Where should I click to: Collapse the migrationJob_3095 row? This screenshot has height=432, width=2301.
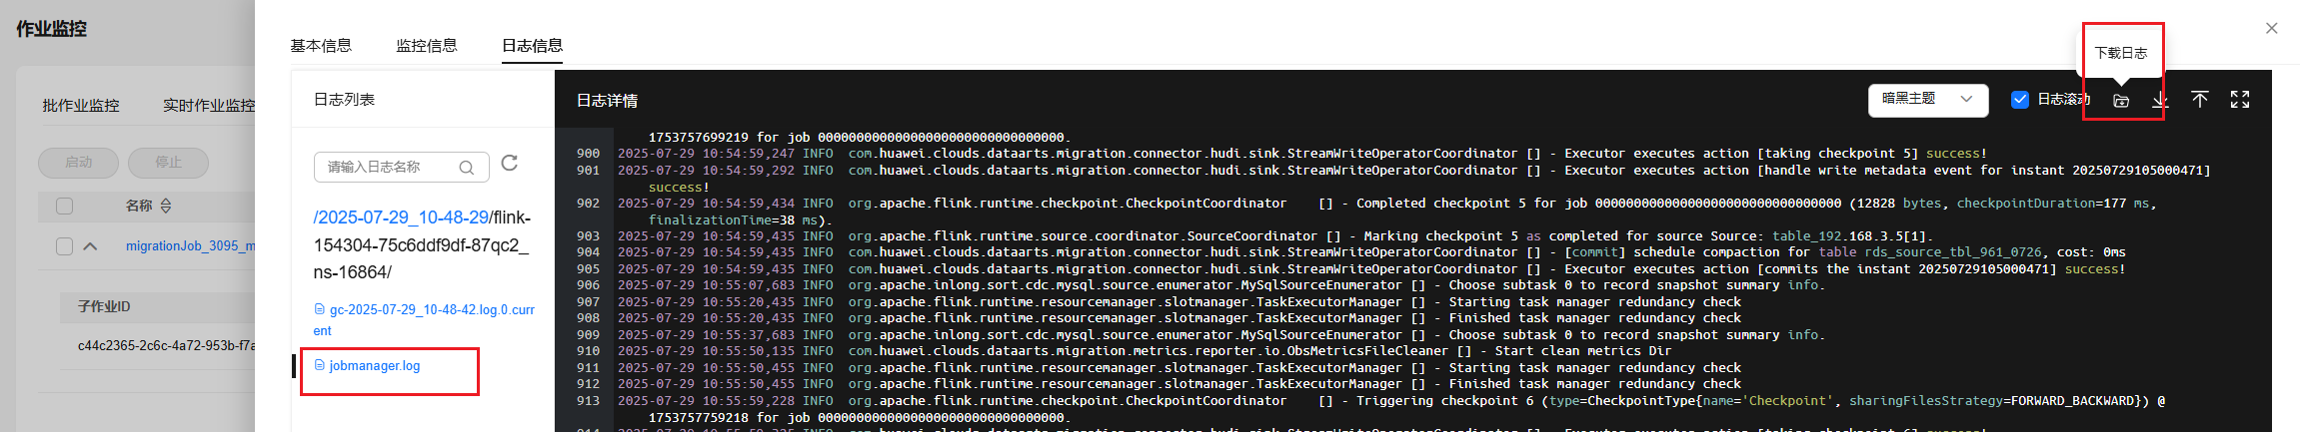point(91,246)
